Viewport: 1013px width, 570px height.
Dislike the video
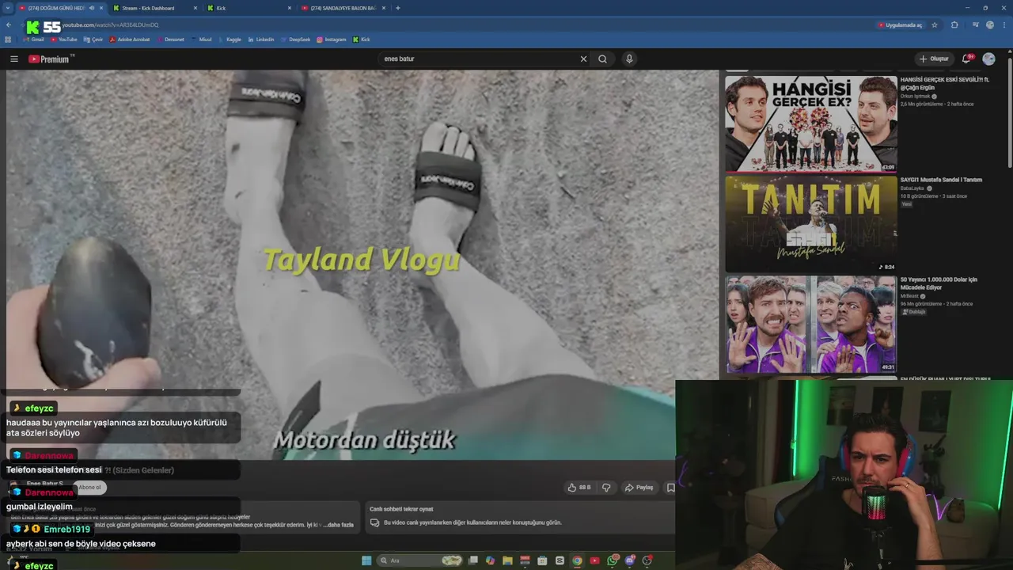tap(606, 488)
